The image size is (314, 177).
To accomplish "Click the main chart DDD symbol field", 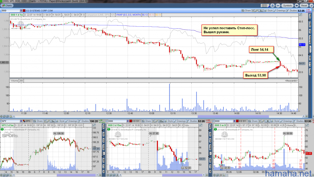I will (10, 10).
